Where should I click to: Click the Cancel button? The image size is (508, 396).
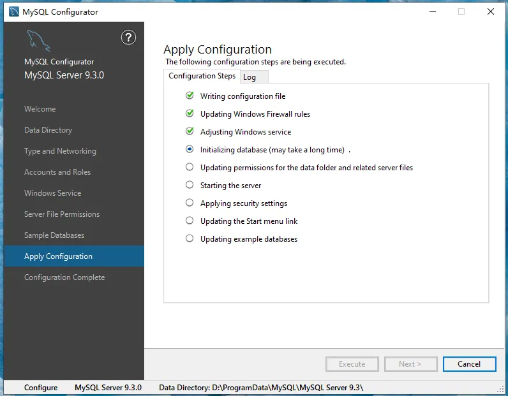tap(469, 364)
